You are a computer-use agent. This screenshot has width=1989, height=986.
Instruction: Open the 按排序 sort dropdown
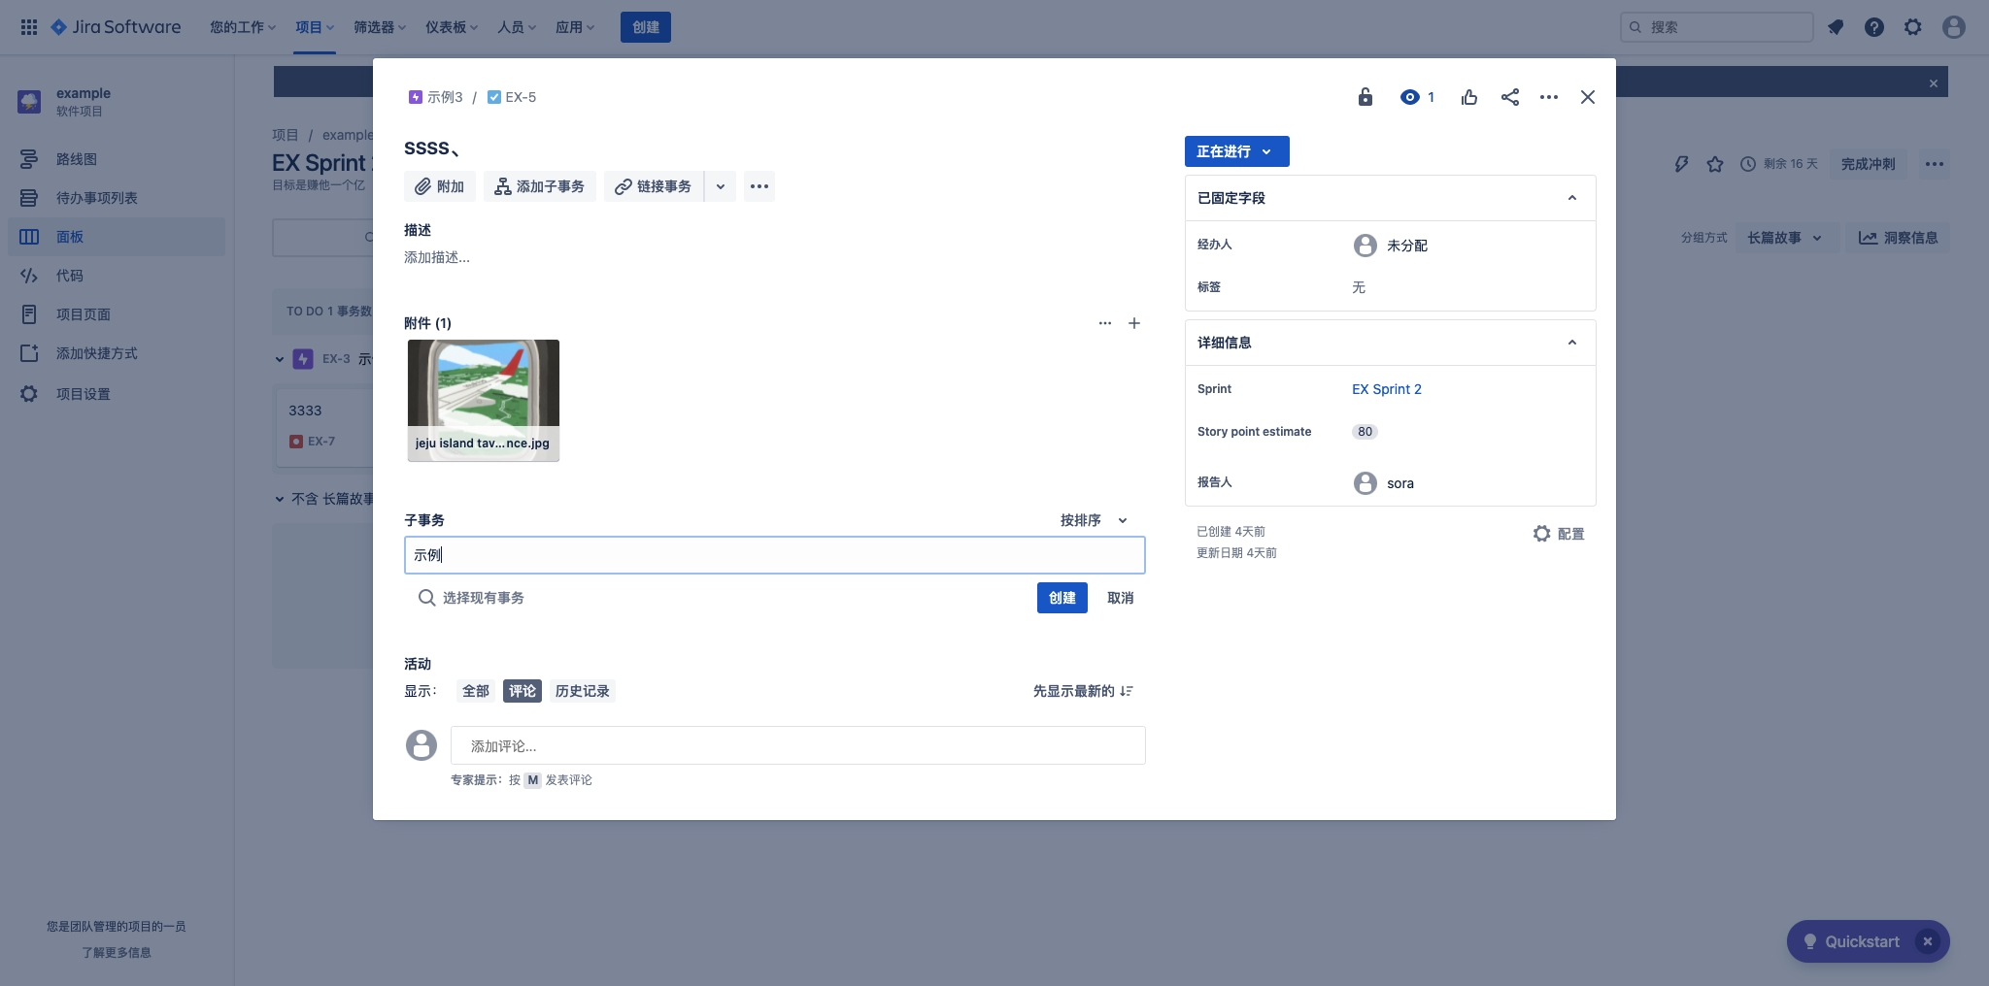click(x=1095, y=520)
